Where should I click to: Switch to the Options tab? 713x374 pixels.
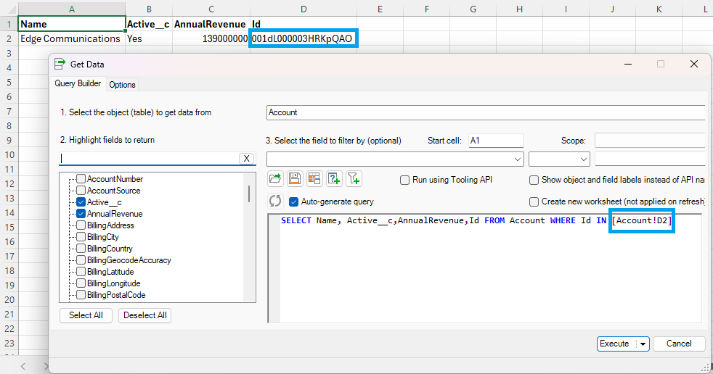point(122,85)
